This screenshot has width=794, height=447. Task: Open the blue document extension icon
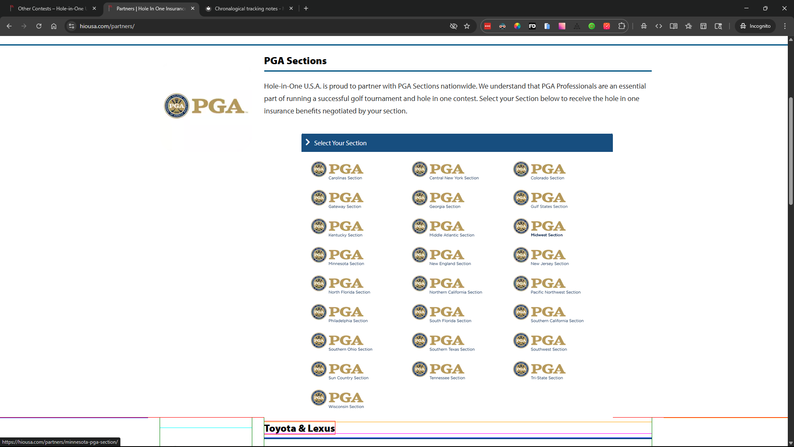(x=547, y=26)
